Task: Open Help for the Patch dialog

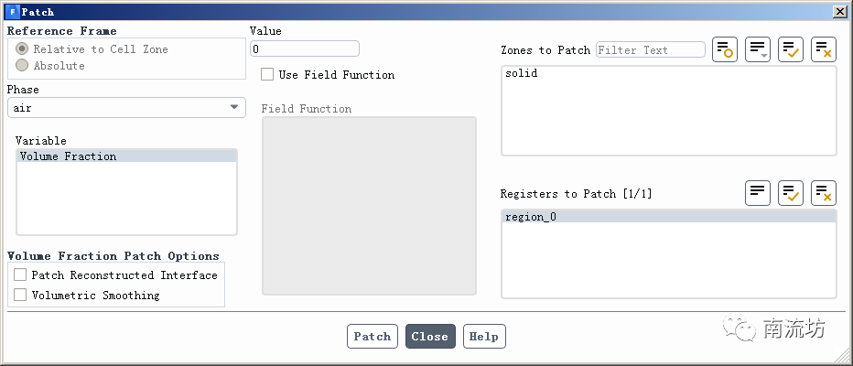Action: point(483,336)
